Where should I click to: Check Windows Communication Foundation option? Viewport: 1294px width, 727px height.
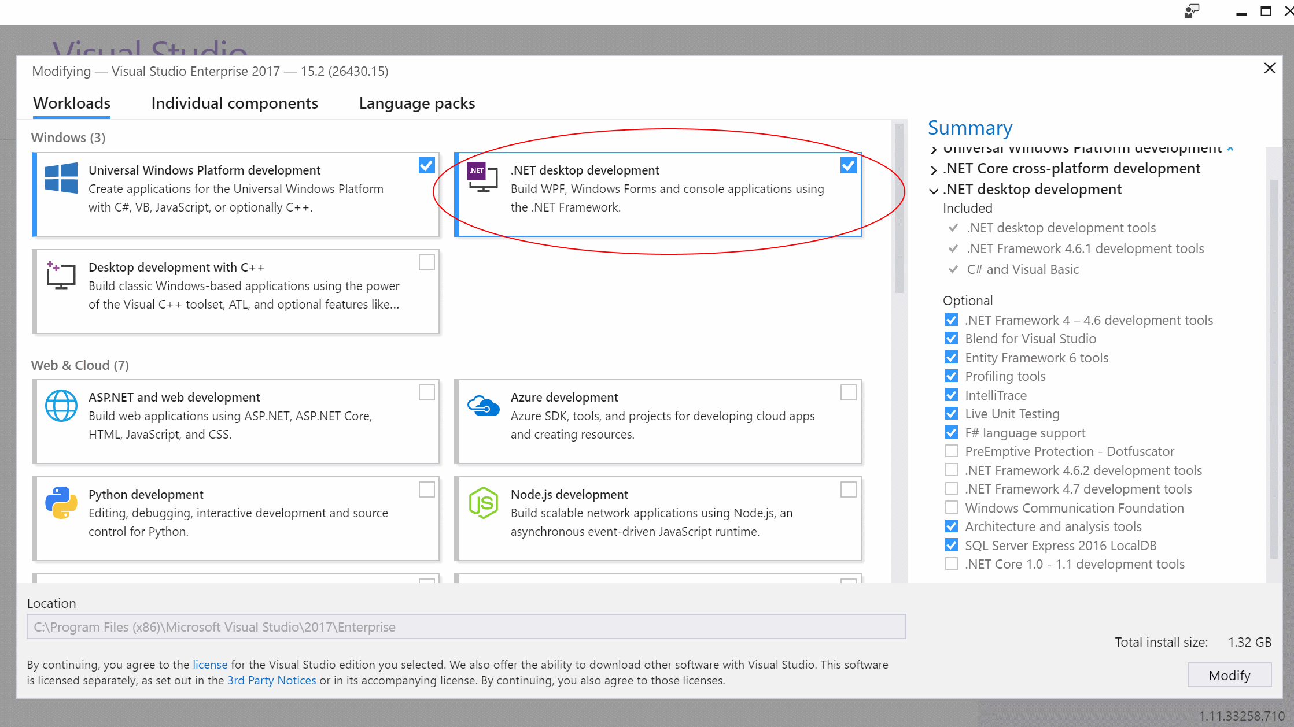[951, 507]
